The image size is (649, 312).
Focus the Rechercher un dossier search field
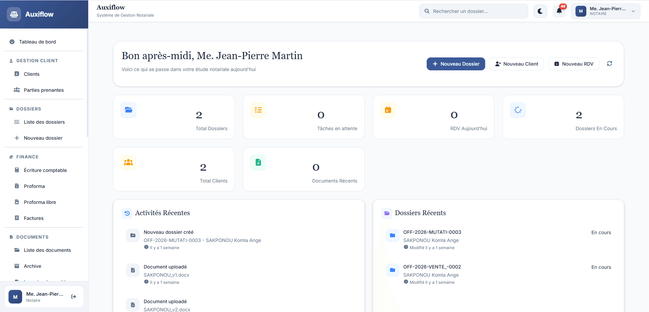pos(474,11)
